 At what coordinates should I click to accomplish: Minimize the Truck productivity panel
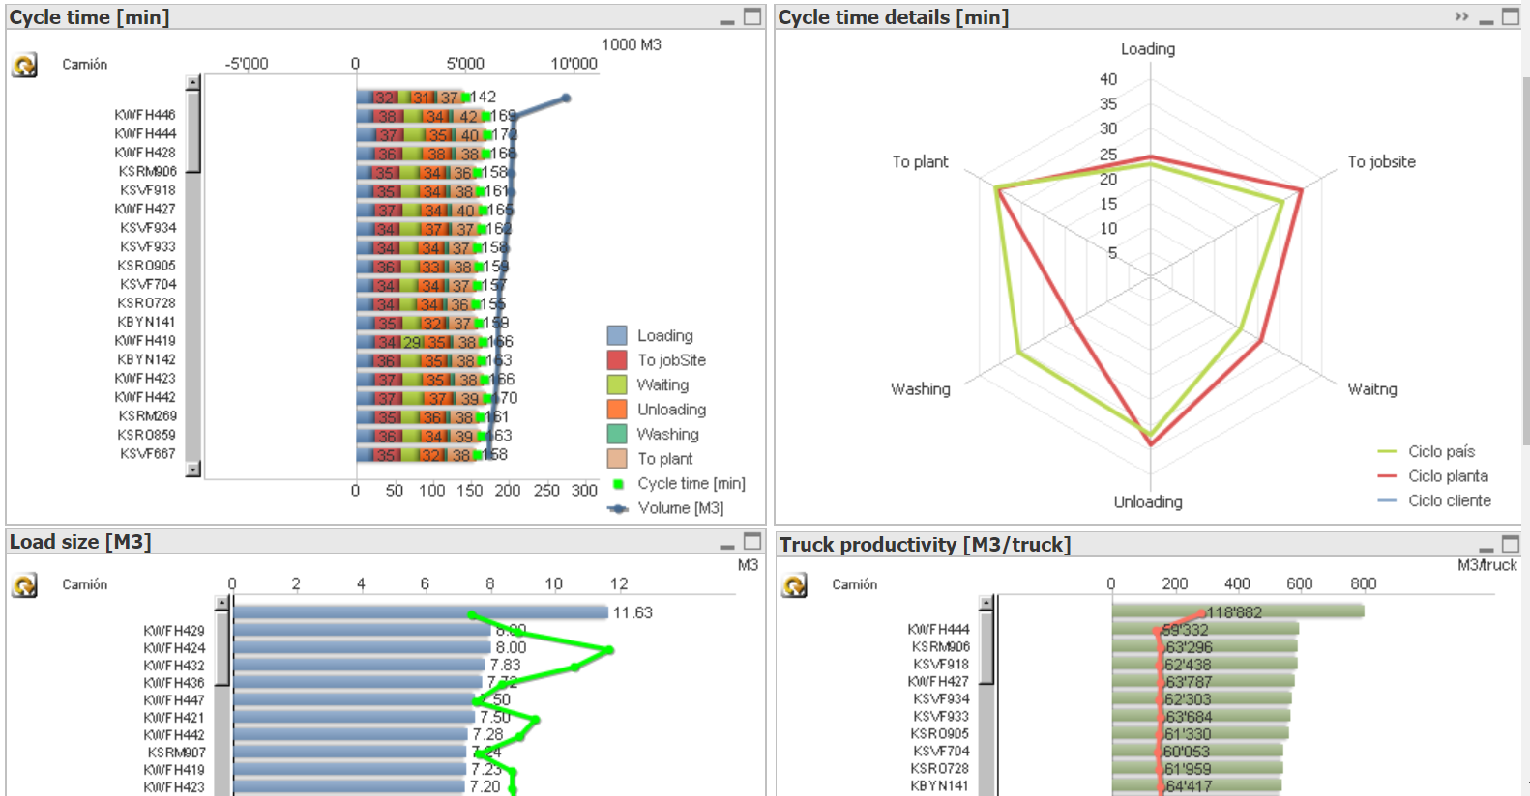click(x=1486, y=548)
